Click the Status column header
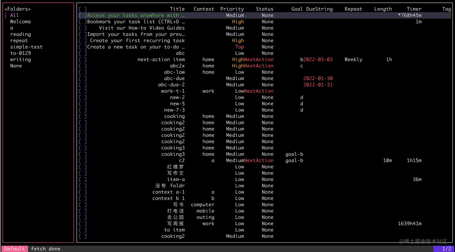Image resolution: width=455 pixels, height=252 pixels. click(x=265, y=9)
